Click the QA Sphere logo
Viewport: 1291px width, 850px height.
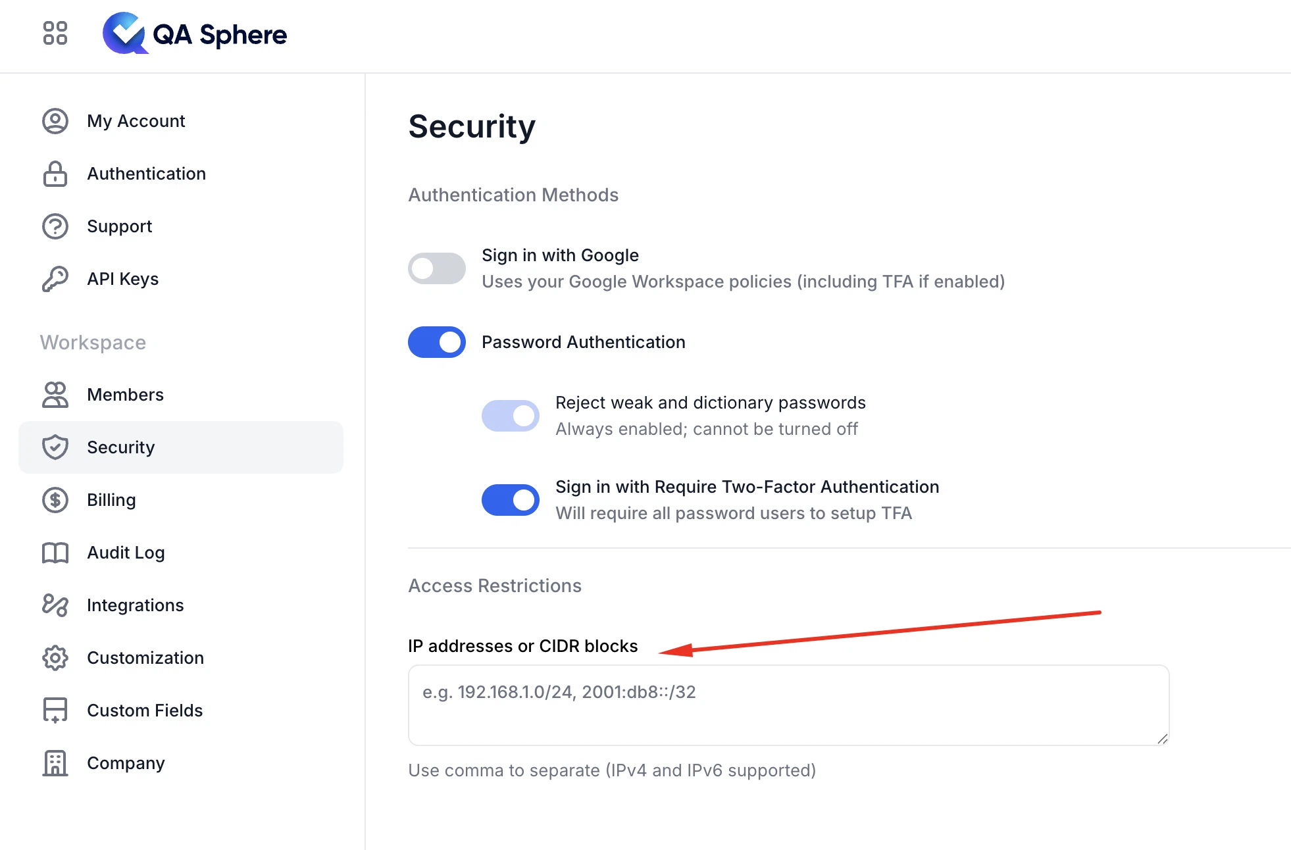tap(195, 34)
